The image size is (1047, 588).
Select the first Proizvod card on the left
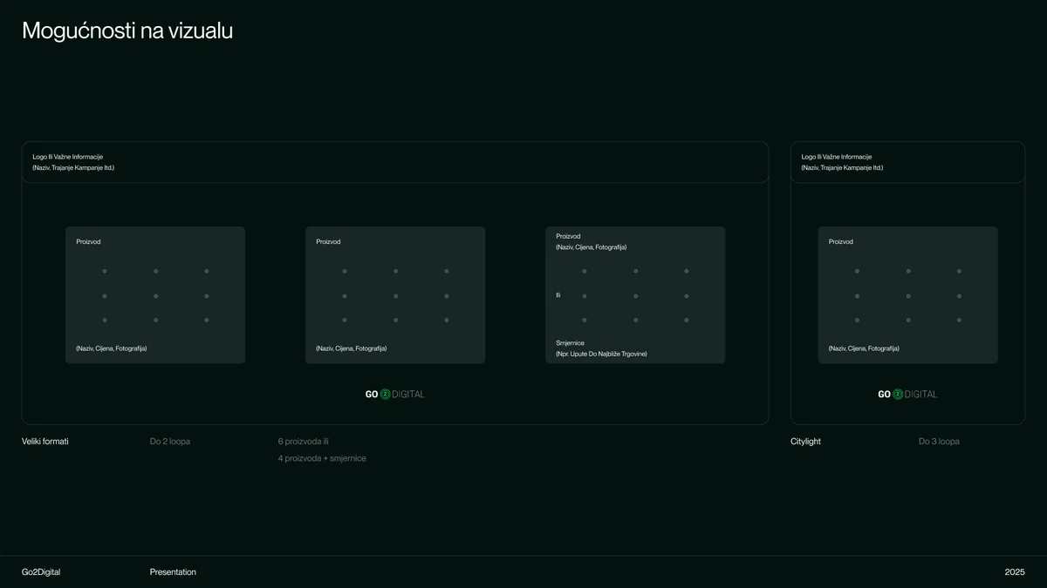click(155, 295)
